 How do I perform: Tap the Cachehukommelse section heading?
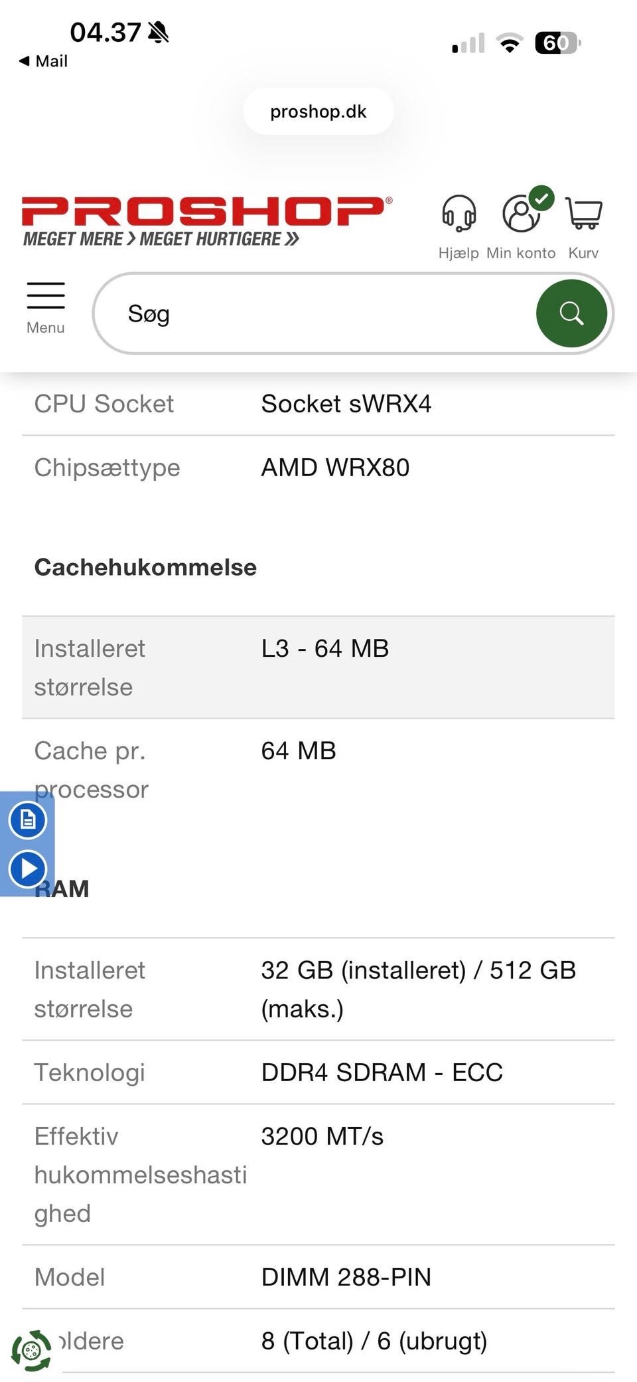145,567
